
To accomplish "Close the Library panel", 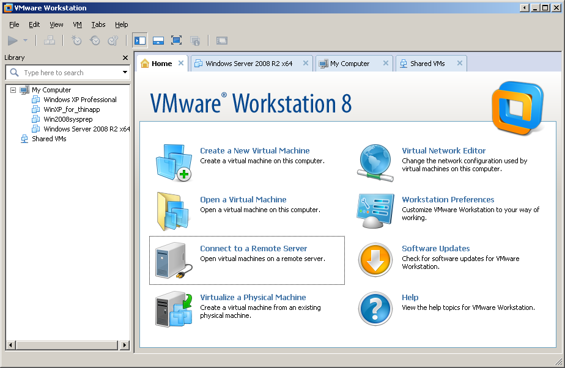I will click(x=125, y=57).
